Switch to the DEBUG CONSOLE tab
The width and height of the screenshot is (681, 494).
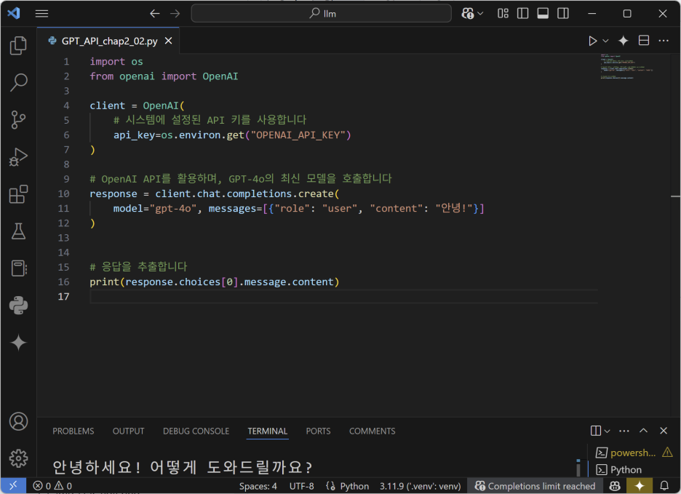pos(196,431)
